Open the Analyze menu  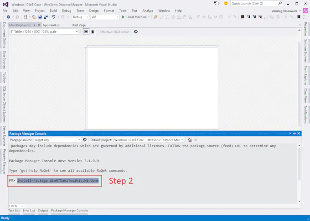148,11
